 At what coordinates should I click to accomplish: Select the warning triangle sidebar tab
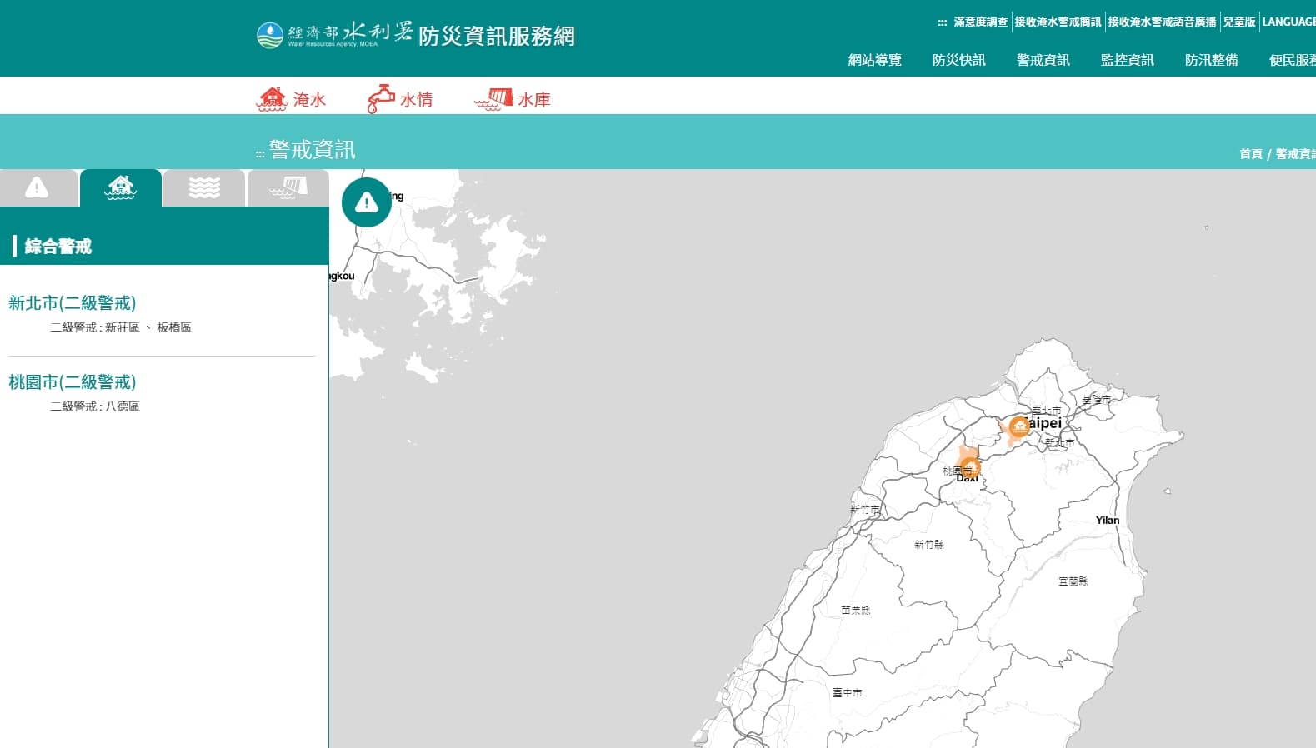point(38,187)
